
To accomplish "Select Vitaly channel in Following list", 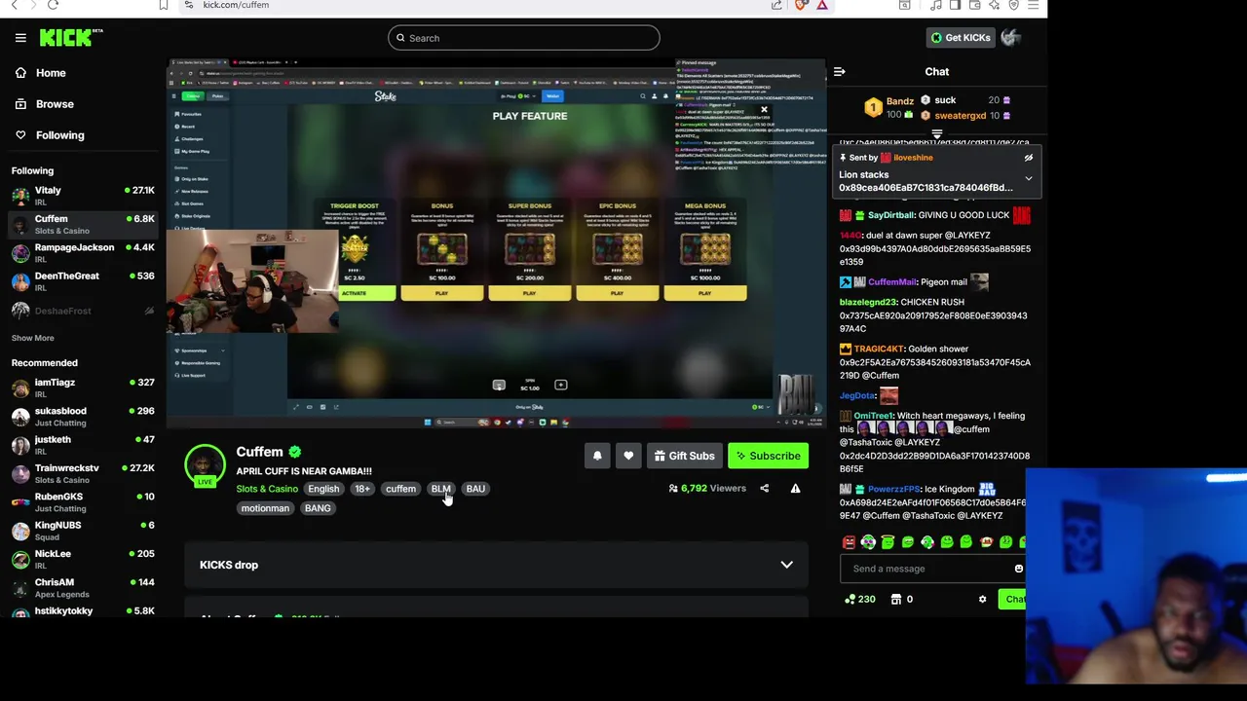I will point(83,196).
